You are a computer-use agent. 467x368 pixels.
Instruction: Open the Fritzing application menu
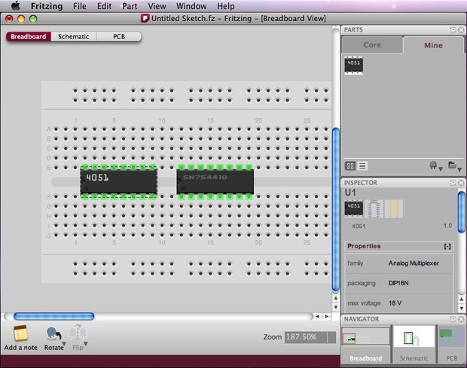pos(47,6)
